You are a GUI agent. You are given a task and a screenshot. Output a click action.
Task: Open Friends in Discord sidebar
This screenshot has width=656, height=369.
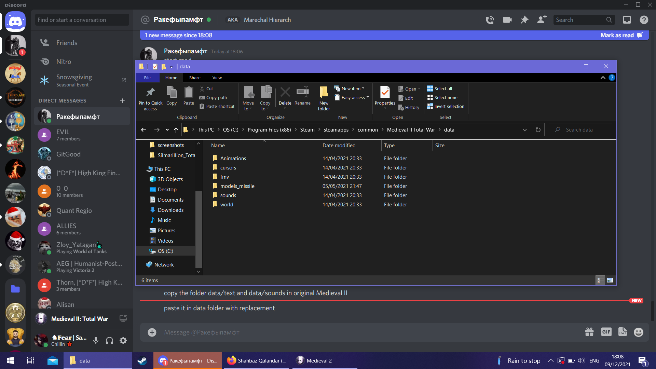[82, 43]
